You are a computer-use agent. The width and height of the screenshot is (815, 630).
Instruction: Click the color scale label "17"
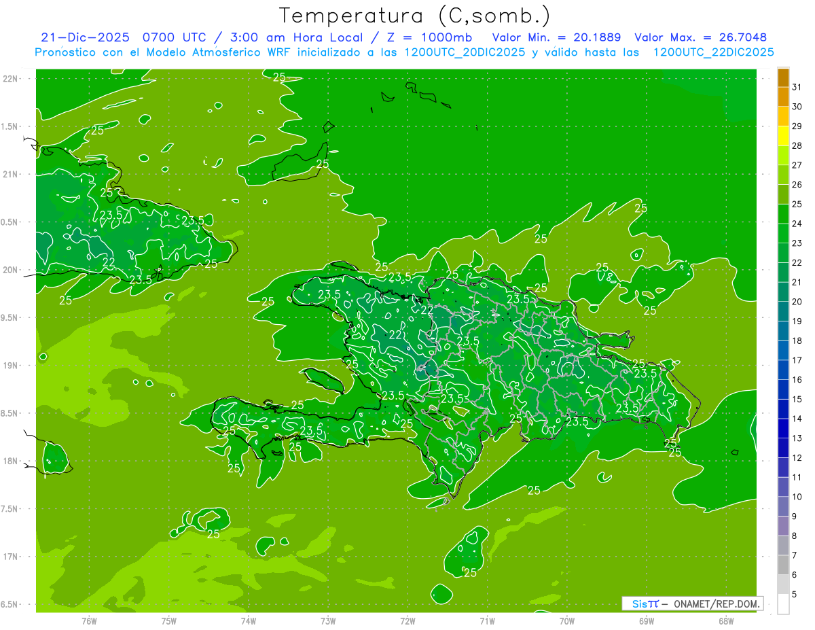pos(797,360)
